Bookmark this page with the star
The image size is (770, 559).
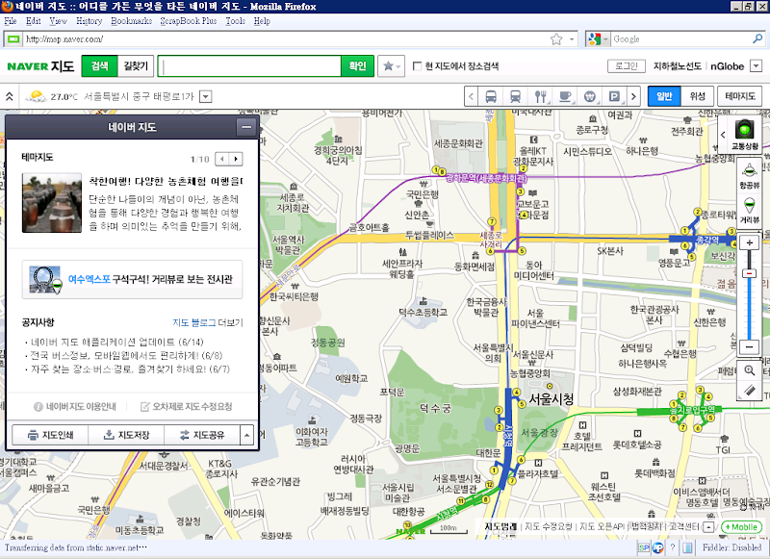tap(556, 39)
